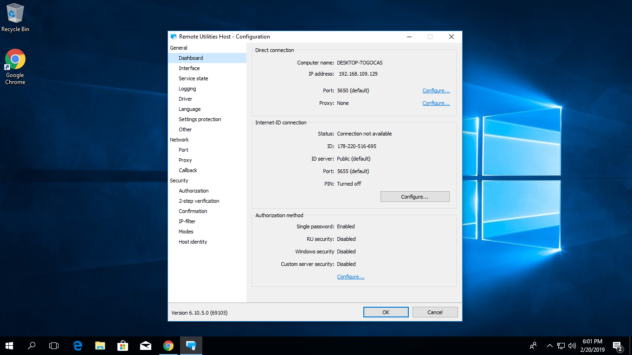Launch Microsoft Store from taskbar
Screen dimensions: 632x355
(123, 346)
